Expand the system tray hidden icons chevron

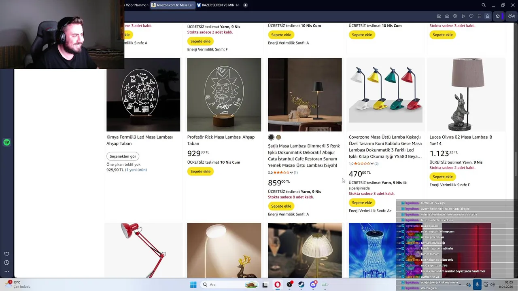click(460, 285)
